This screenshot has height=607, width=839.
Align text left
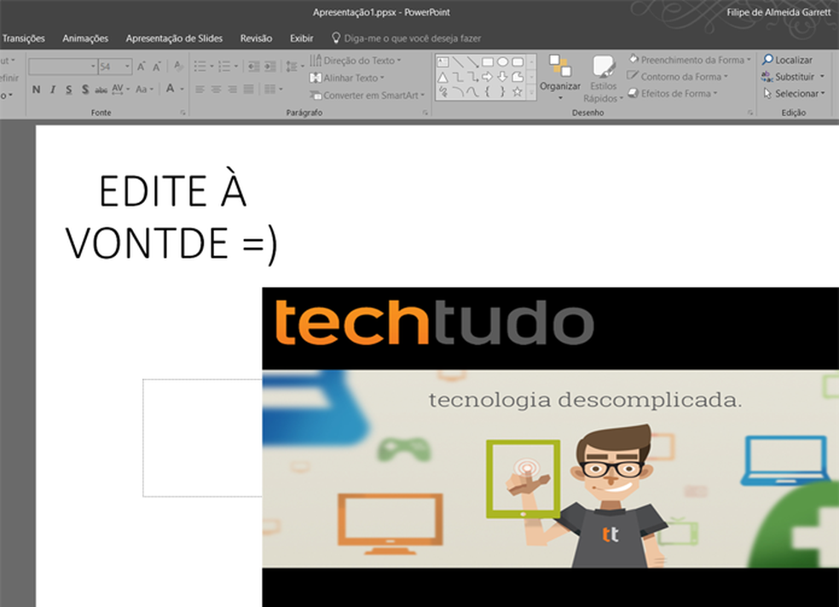point(200,90)
